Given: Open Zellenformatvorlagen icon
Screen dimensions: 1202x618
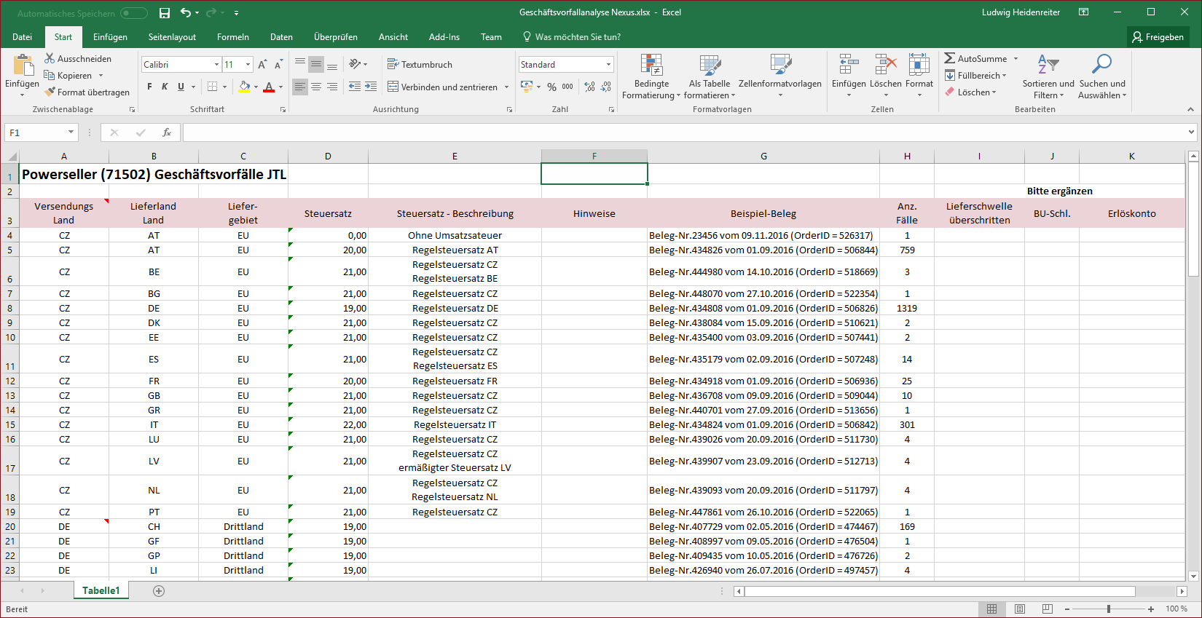Looking at the screenshot, I should pyautogui.click(x=780, y=65).
